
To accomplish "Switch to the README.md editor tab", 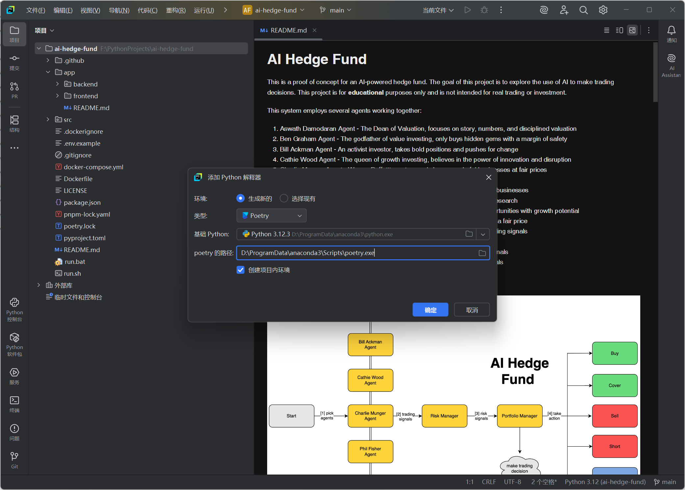I will 288,30.
